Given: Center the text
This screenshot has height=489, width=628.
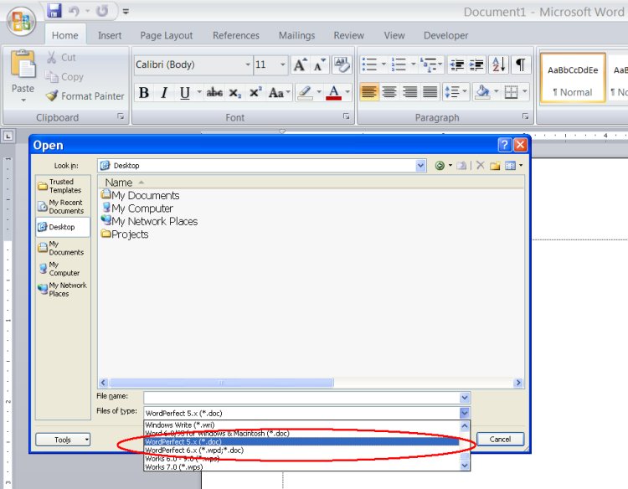Looking at the screenshot, I should click(389, 92).
